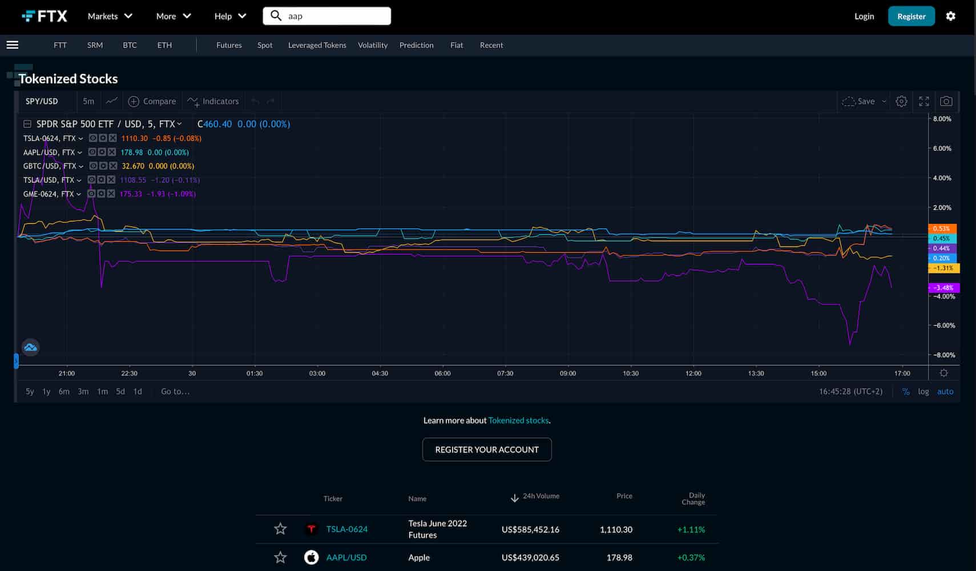Click REGISTER YOUR ACCOUNT

pyautogui.click(x=486, y=449)
